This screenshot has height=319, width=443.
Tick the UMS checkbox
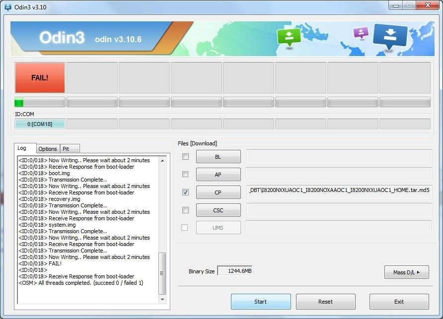point(184,228)
